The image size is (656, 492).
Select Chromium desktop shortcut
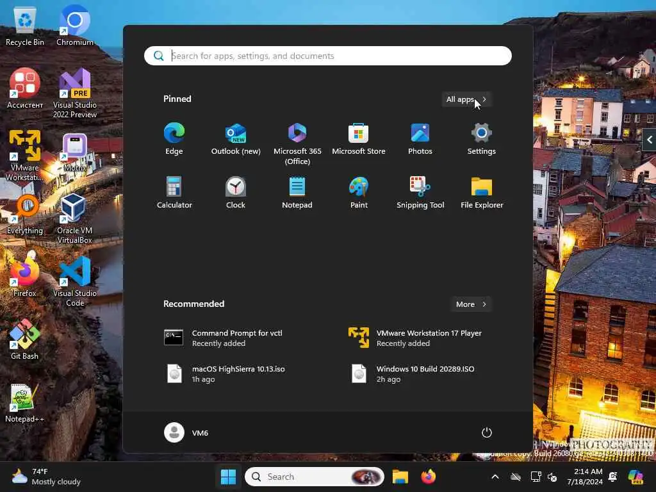(75, 26)
